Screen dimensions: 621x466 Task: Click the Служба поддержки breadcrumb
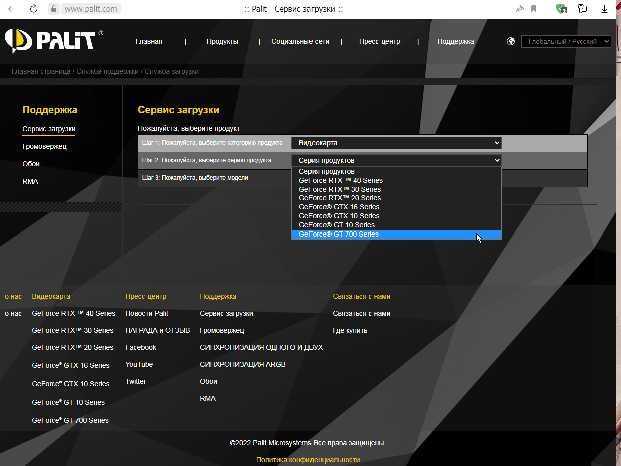pyautogui.click(x=107, y=71)
